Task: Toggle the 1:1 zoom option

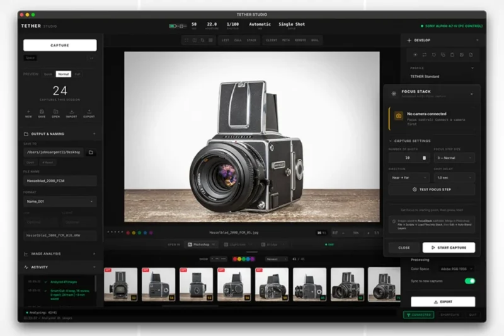Action: [376, 233]
